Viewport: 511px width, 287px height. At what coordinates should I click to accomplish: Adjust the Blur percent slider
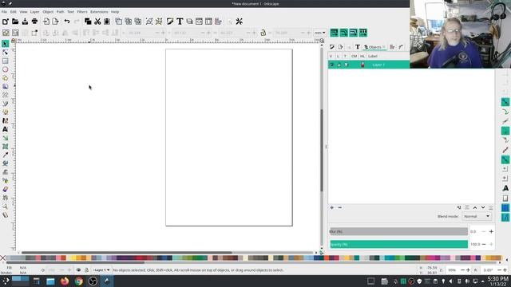click(x=399, y=232)
